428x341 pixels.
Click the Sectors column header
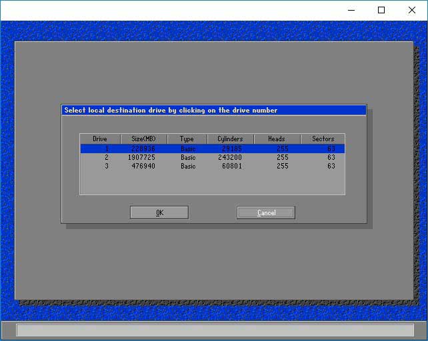[x=323, y=139]
